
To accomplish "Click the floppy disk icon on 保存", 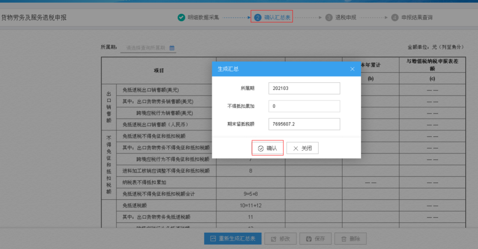I will (x=309, y=239).
